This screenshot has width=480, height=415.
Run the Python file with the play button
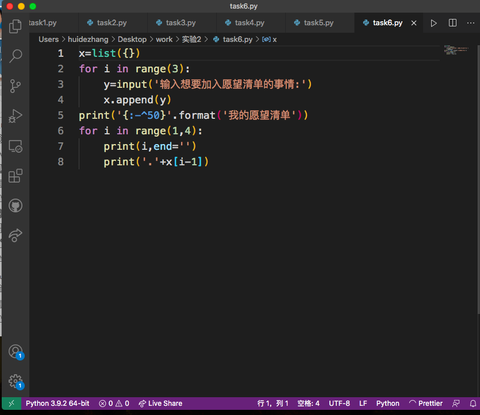(x=433, y=23)
